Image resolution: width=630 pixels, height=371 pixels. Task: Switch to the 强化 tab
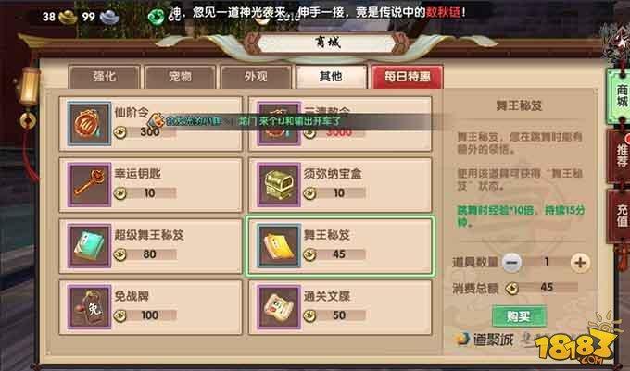(x=105, y=77)
